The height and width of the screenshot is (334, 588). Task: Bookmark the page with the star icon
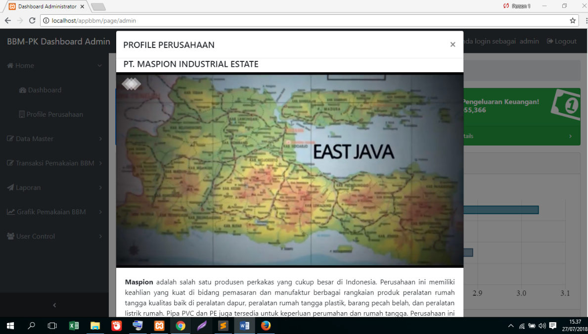click(x=573, y=21)
